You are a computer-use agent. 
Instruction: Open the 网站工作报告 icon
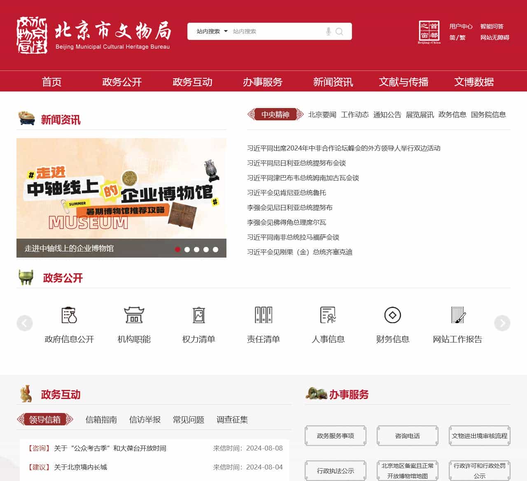(x=458, y=315)
